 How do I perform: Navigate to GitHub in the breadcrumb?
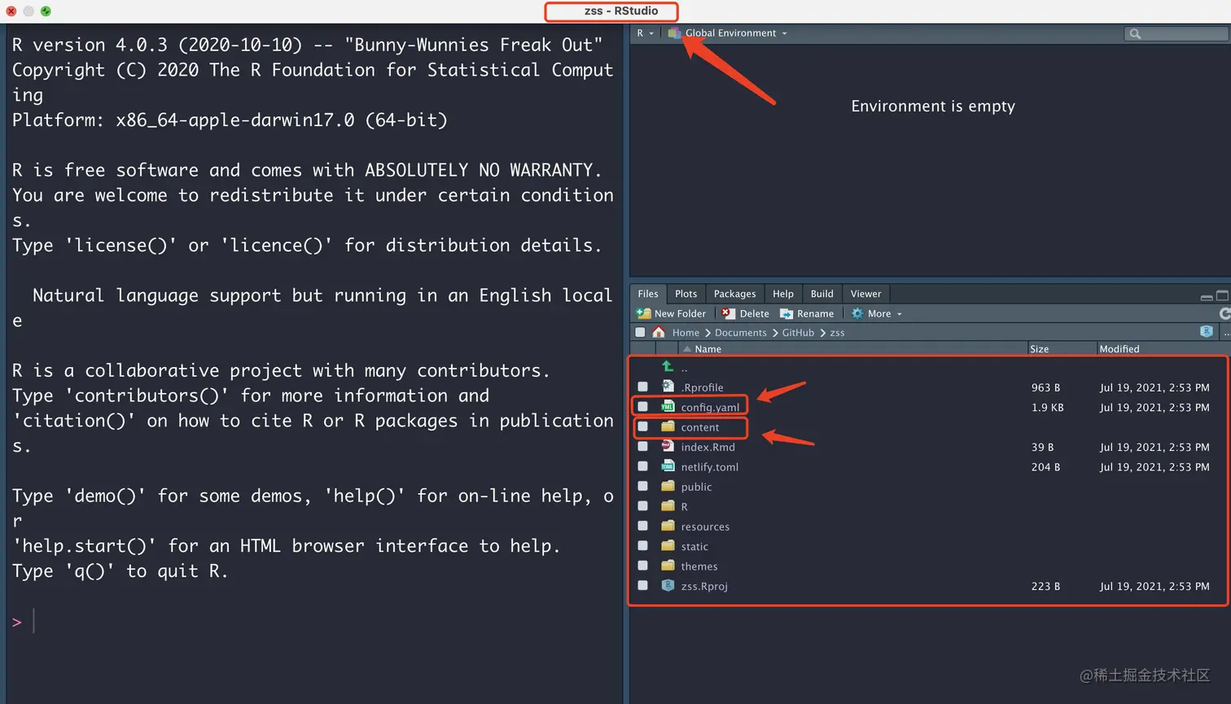pos(798,333)
